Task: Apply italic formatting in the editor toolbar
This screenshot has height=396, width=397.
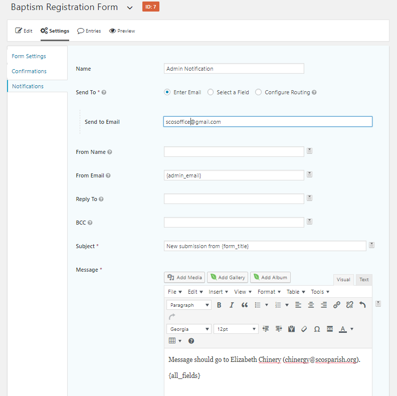Action: coord(232,305)
